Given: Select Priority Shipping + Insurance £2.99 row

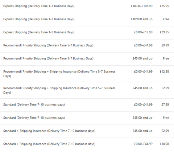Looking at the screenshot, I should click(87, 90).
